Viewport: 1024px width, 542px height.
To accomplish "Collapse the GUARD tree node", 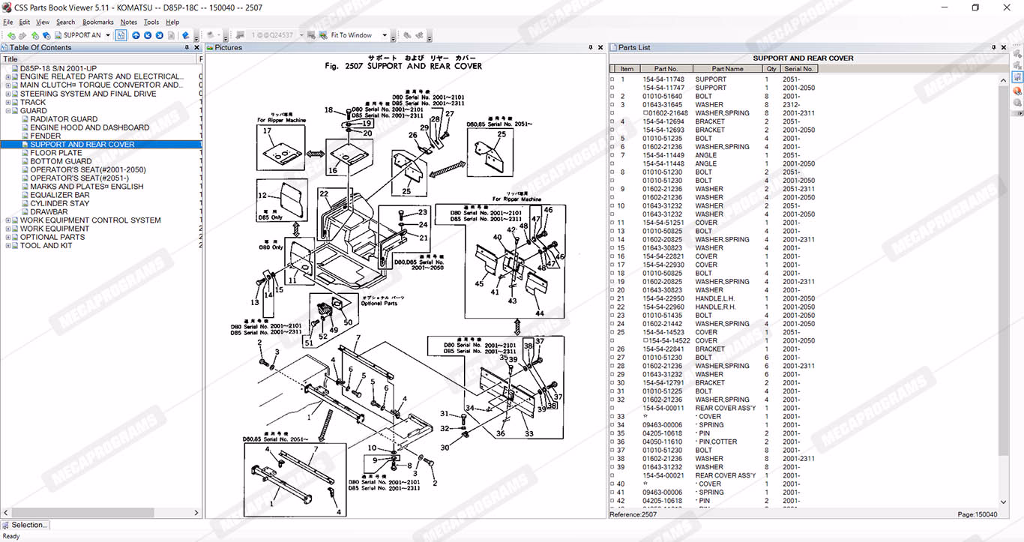I will [8, 111].
